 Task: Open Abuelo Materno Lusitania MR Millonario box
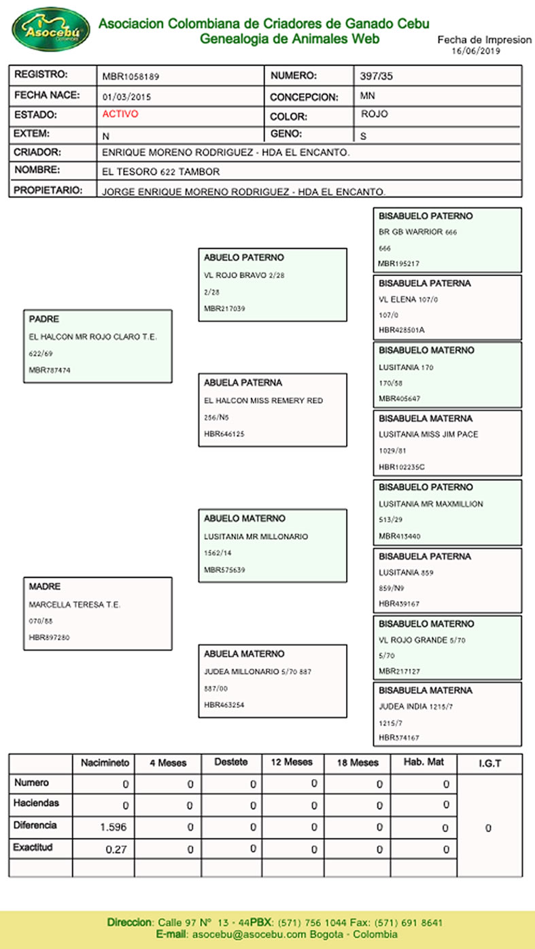coord(272,545)
